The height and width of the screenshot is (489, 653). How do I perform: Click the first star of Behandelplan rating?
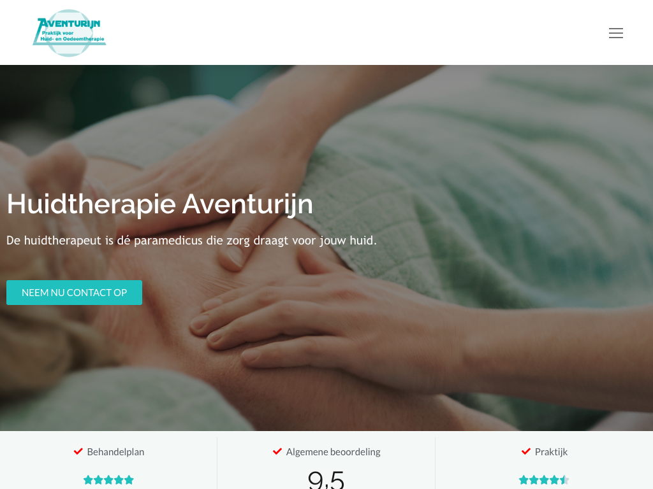88,480
